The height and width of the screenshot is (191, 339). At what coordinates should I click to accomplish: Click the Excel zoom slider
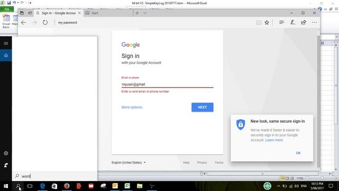pyautogui.click(x=322, y=178)
